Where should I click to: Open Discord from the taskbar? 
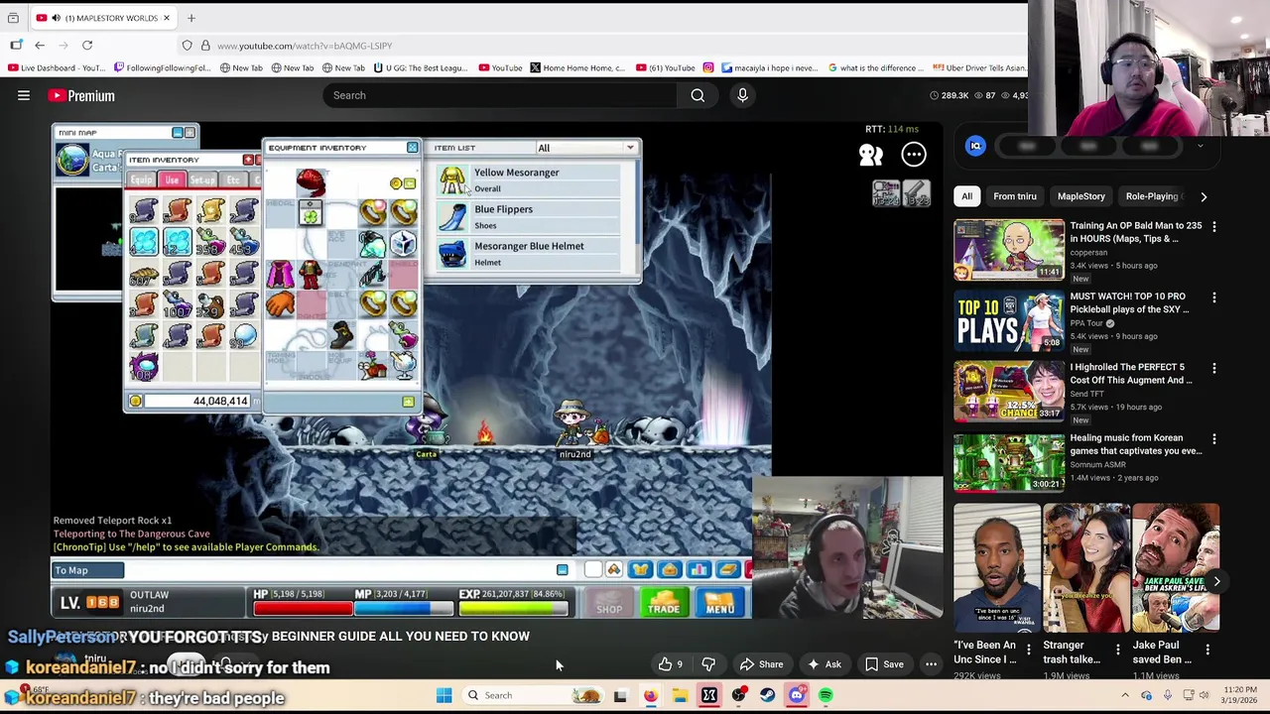pos(797,695)
